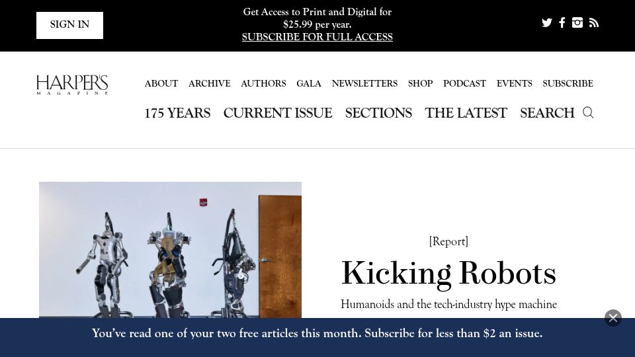Screen dimensions: 635x357
Task: Open the RSS feed icon
Action: [x=594, y=22]
